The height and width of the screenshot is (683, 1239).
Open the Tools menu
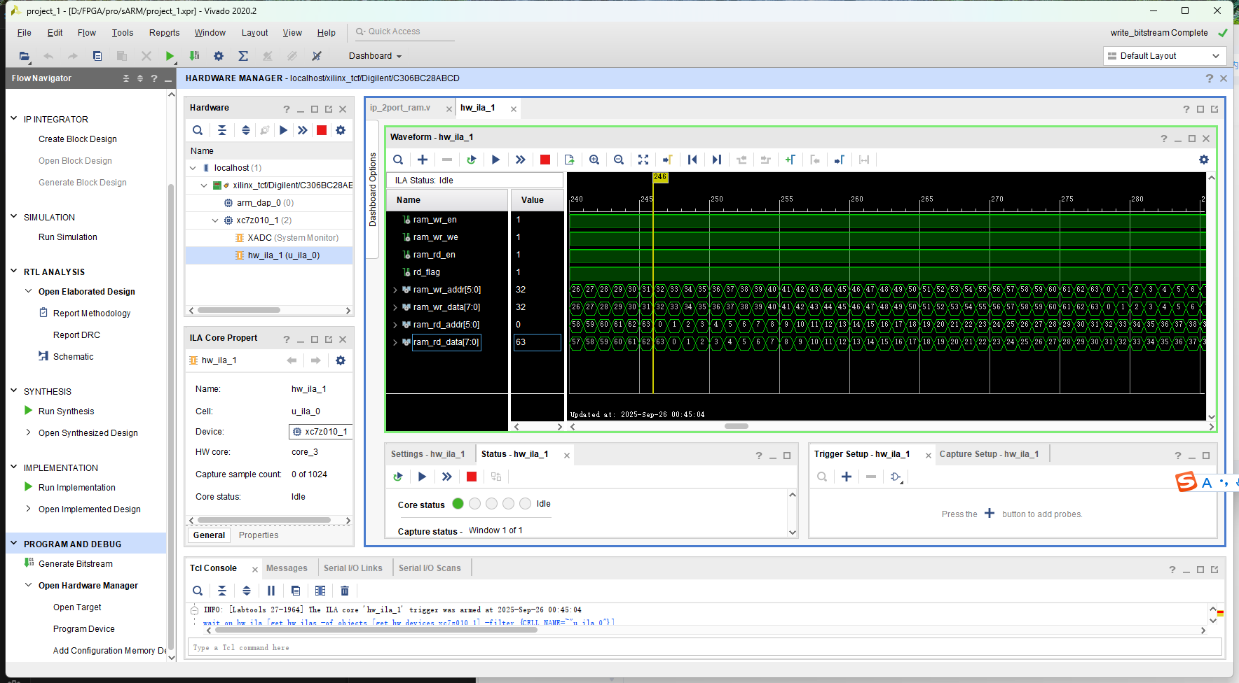tap(122, 33)
